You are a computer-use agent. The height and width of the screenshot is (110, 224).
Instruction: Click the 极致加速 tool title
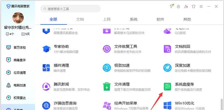point(122,65)
